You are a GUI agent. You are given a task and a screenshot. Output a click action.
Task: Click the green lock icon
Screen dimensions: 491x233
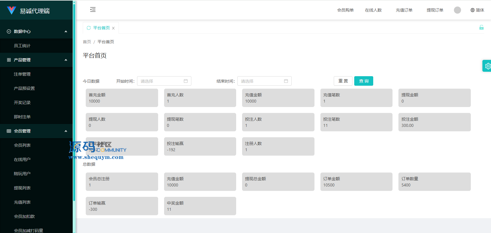[481, 28]
